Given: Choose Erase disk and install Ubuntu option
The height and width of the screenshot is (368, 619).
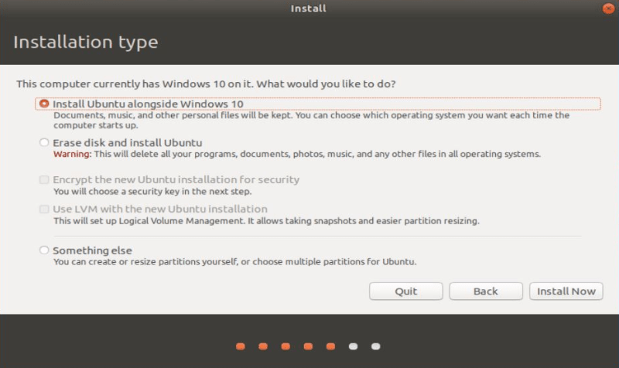Looking at the screenshot, I should pyautogui.click(x=44, y=142).
